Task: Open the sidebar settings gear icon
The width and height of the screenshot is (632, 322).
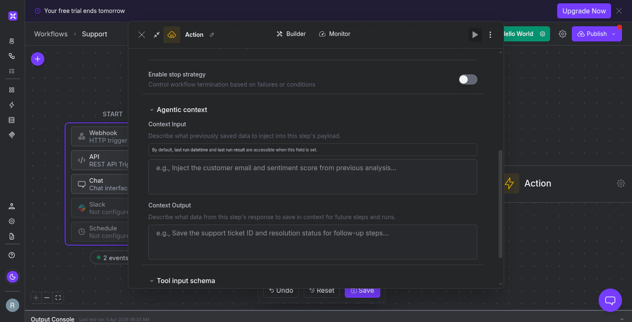Action: [12, 221]
